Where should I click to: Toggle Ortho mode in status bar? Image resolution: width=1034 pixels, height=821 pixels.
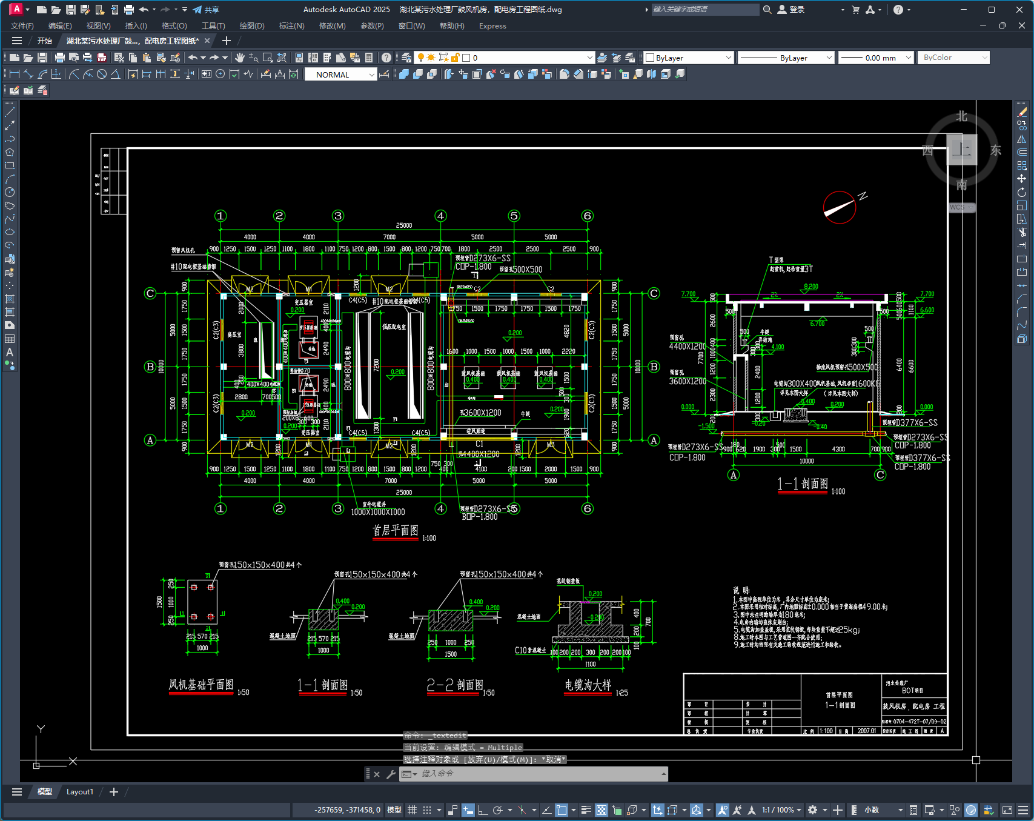coord(483,810)
